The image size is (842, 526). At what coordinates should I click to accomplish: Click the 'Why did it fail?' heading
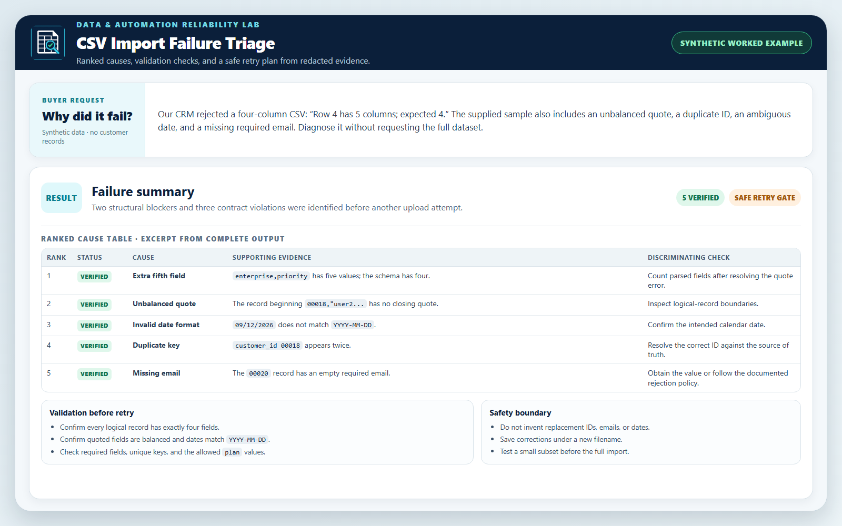pos(87,116)
